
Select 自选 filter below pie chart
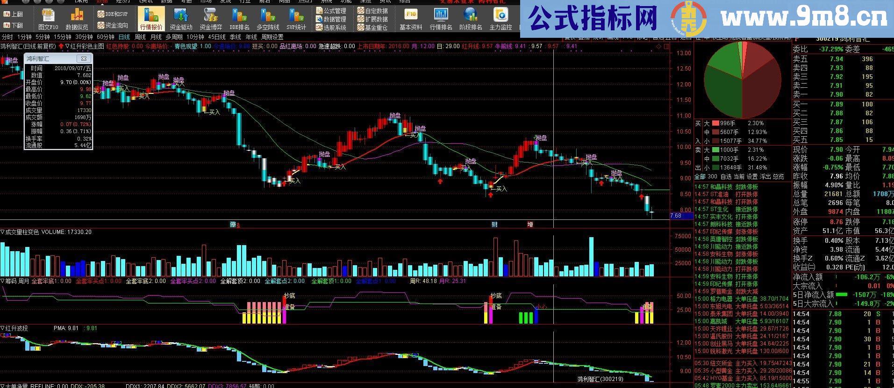726,176
